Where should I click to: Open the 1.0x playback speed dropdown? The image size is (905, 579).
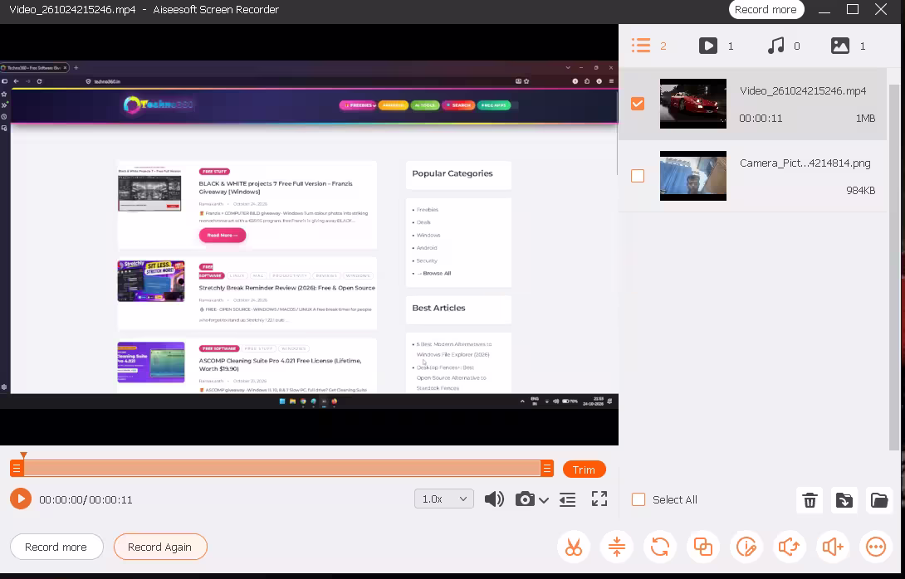pos(444,499)
